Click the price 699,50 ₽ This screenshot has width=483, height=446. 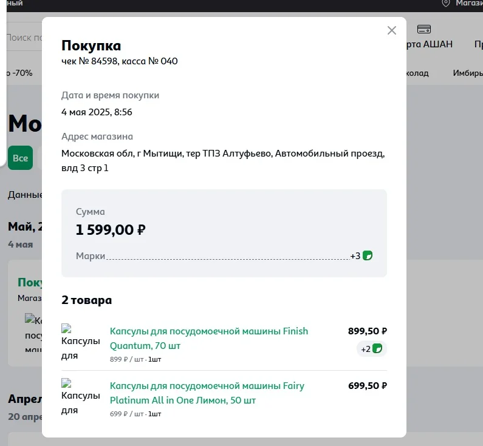[x=368, y=386]
